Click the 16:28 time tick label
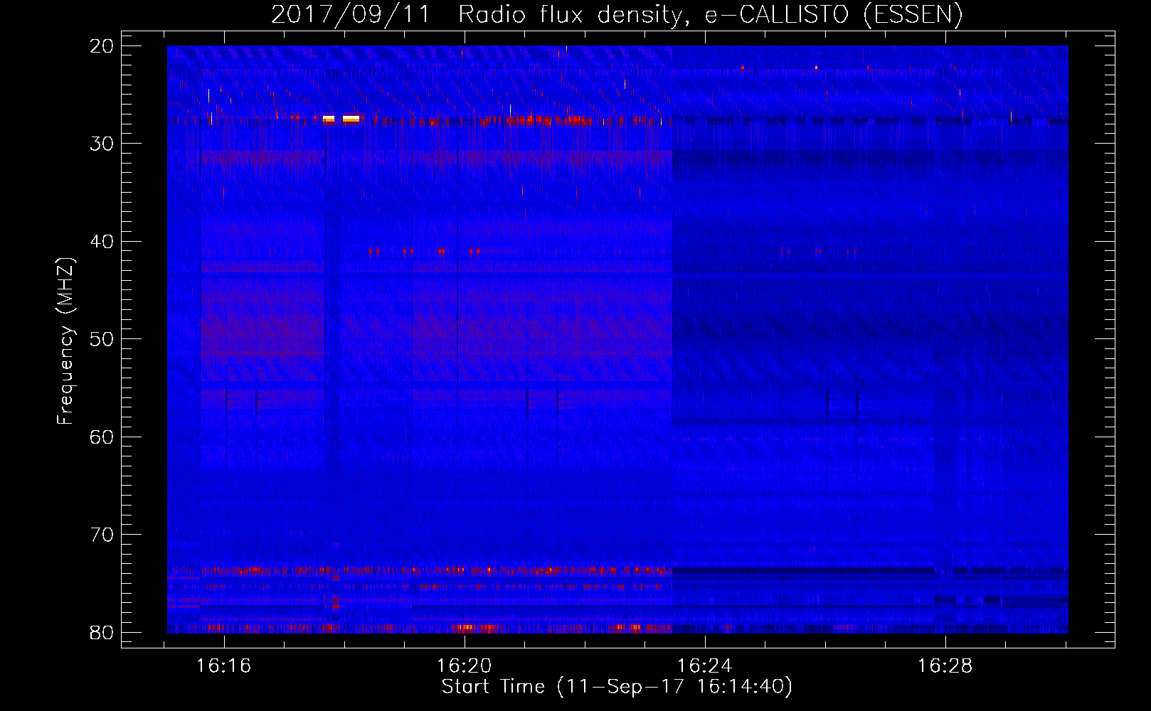Screen dimensions: 1151x711 pos(945,665)
